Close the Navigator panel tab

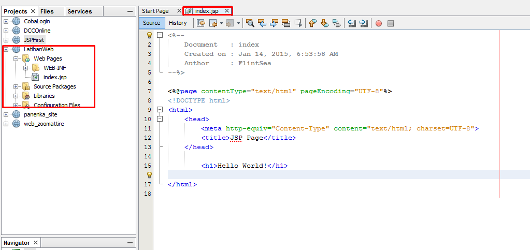tap(36, 243)
